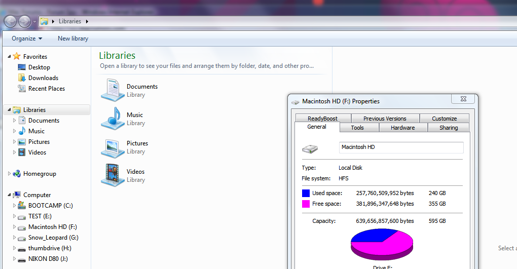This screenshot has width=517, height=269.
Task: Click the 'HFS' file system value
Action: [344, 178]
